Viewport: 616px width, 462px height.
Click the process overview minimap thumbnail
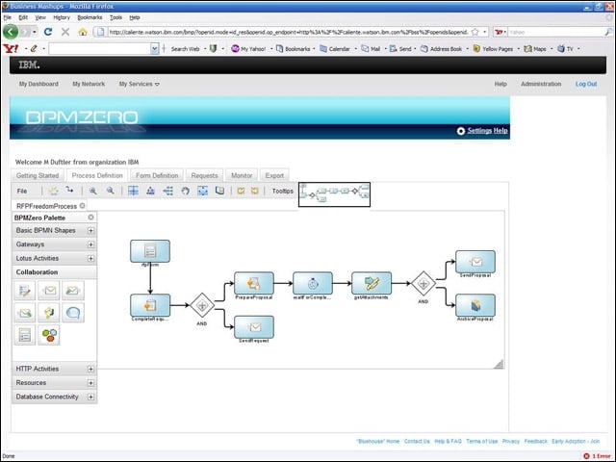point(334,194)
